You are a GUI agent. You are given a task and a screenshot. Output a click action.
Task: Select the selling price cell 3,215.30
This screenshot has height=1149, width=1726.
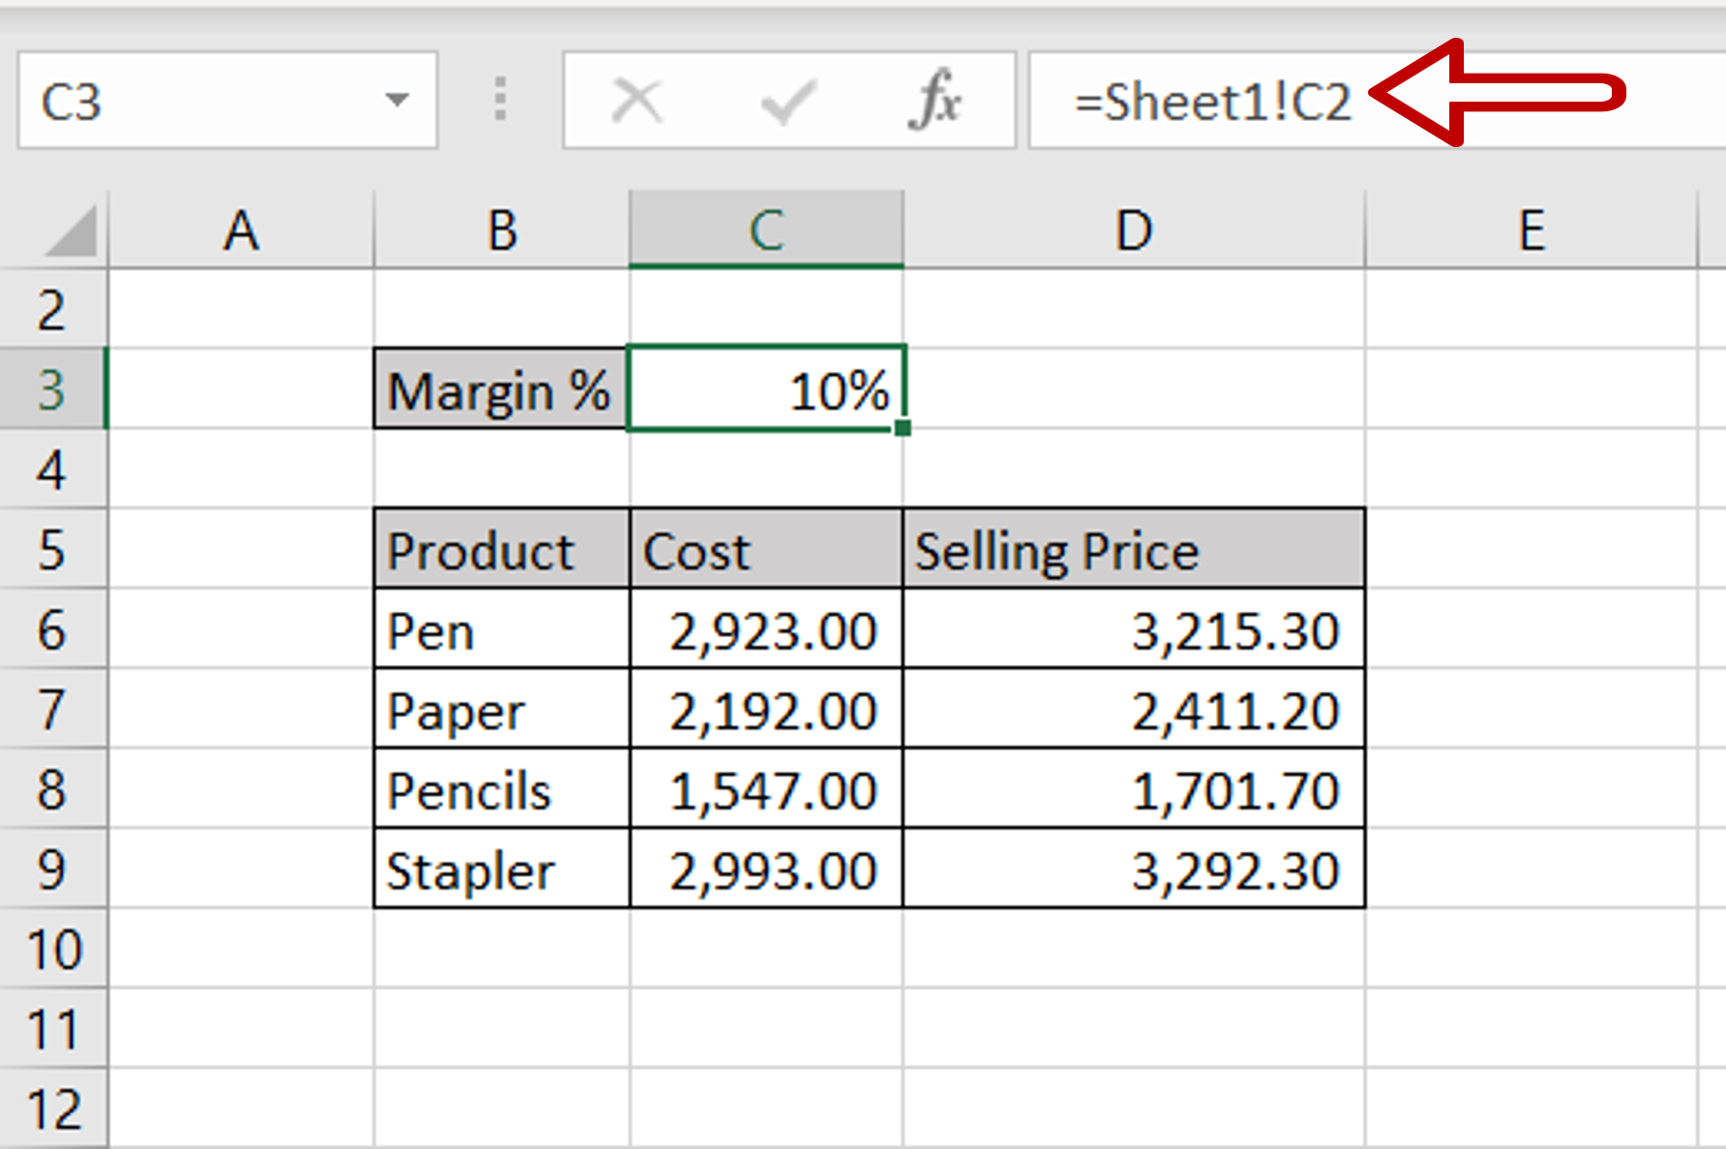(1134, 629)
